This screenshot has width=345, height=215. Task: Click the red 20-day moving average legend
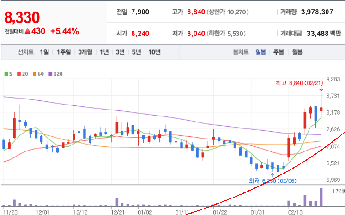(x=23, y=74)
